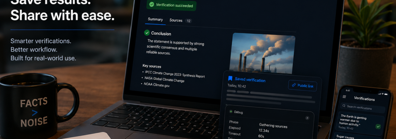396x139 pixels.
Task: Click the checkmark in Verification succeeded badge
Action: point(151,4)
